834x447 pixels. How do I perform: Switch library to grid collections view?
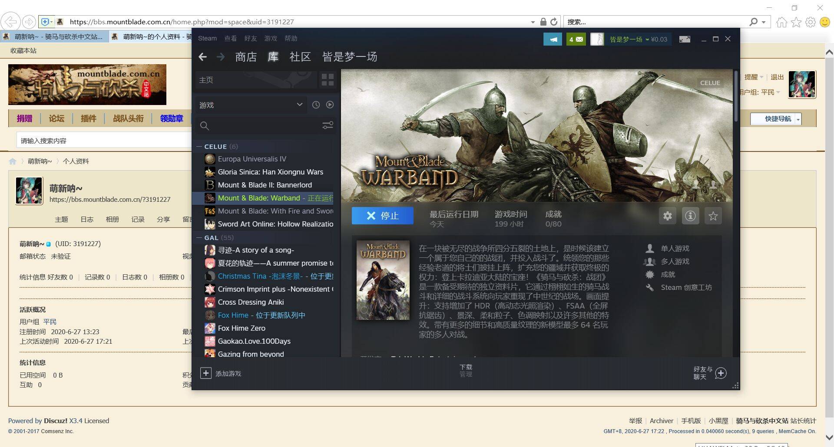[x=328, y=80]
